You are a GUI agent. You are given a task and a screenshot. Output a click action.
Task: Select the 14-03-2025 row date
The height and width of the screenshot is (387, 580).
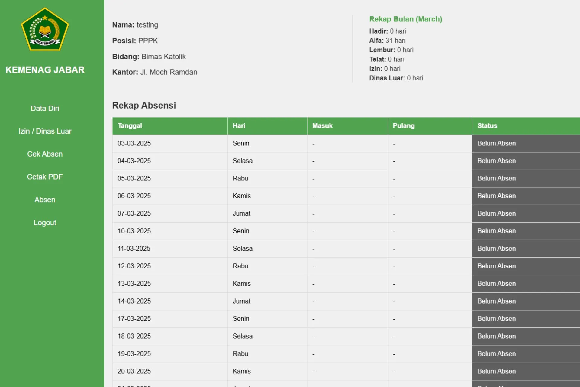pos(134,301)
